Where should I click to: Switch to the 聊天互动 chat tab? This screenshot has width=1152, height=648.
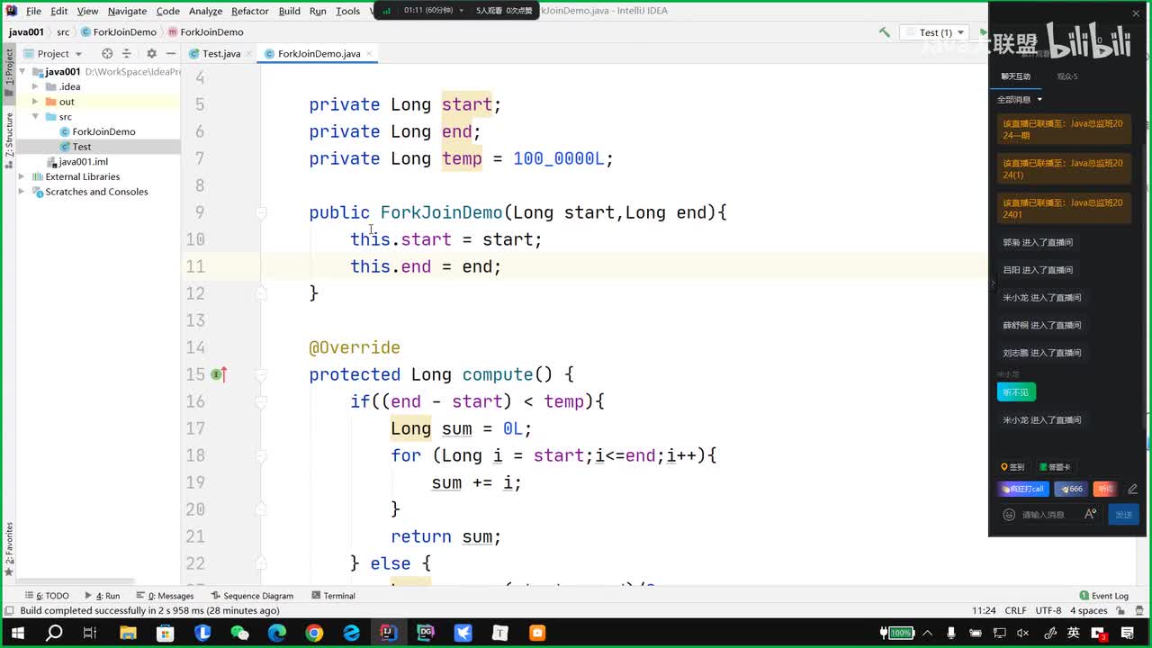pyautogui.click(x=1016, y=76)
